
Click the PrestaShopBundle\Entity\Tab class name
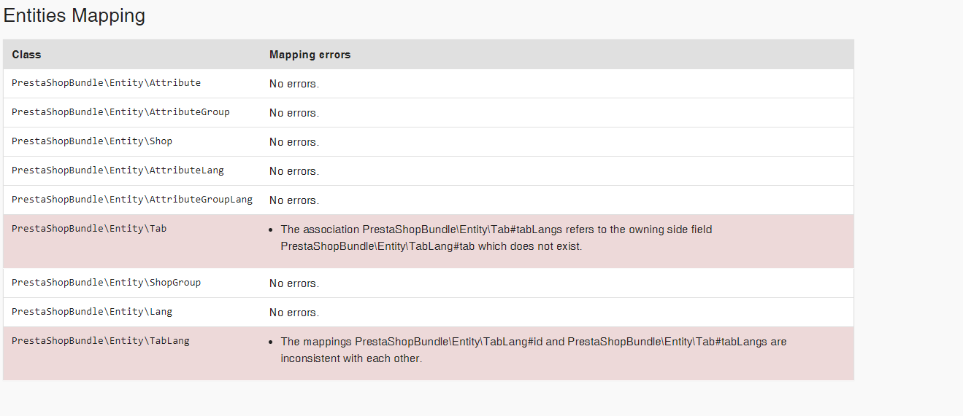click(89, 229)
